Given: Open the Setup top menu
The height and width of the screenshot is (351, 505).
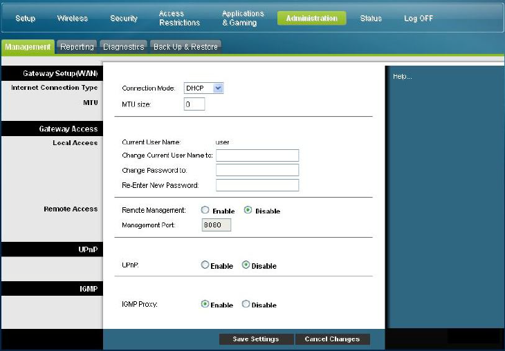Looking at the screenshot, I should pyautogui.click(x=25, y=19).
